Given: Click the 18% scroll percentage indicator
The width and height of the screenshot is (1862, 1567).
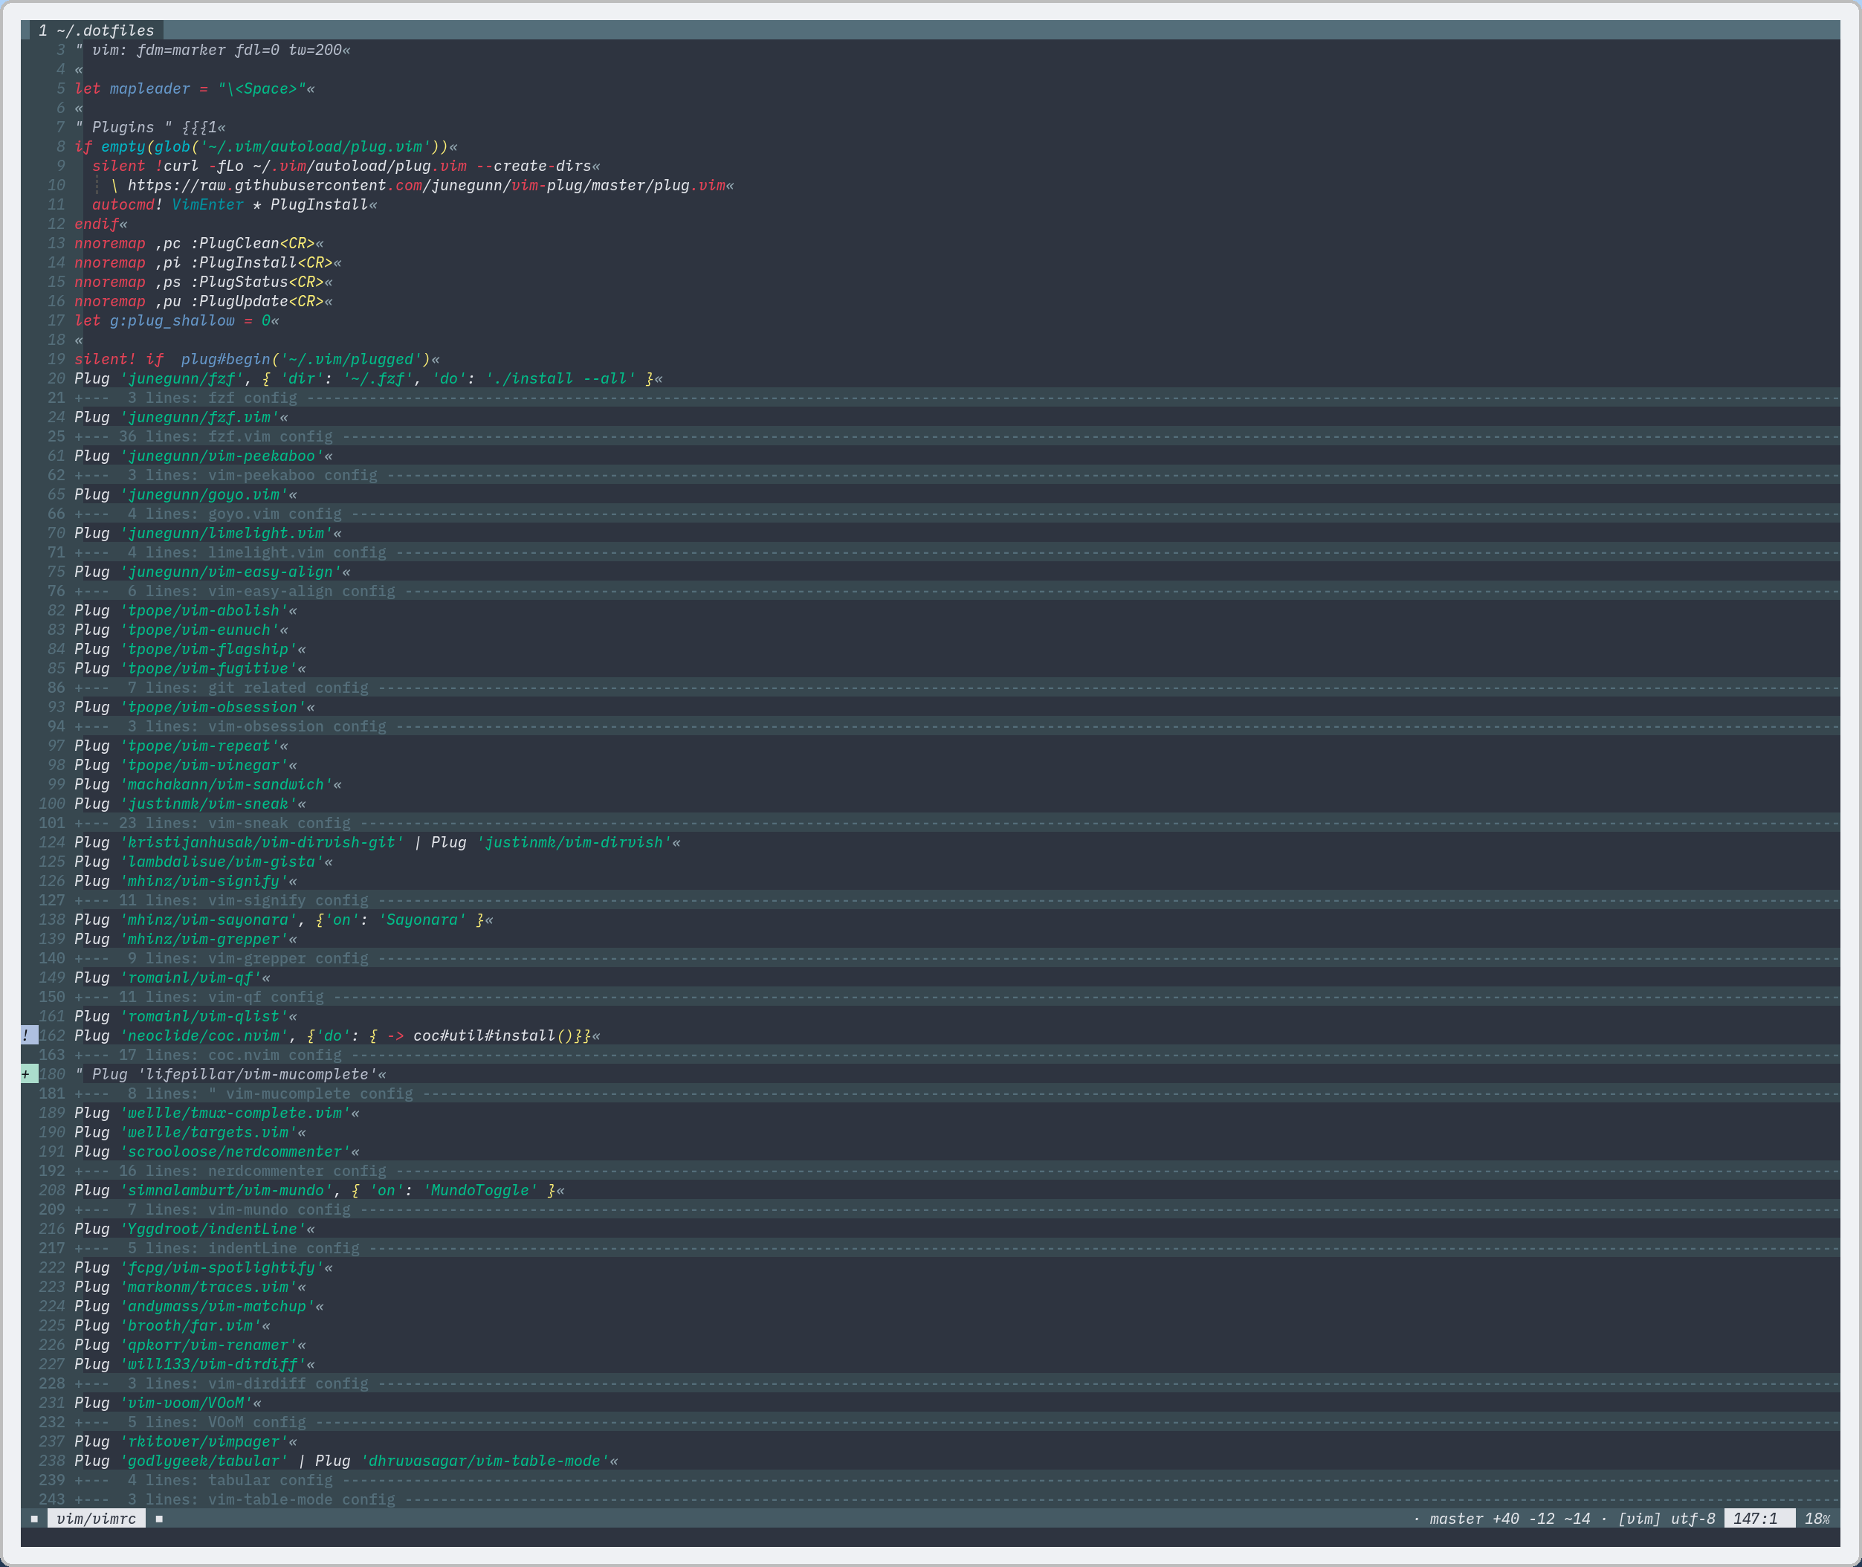Looking at the screenshot, I should (x=1817, y=1519).
